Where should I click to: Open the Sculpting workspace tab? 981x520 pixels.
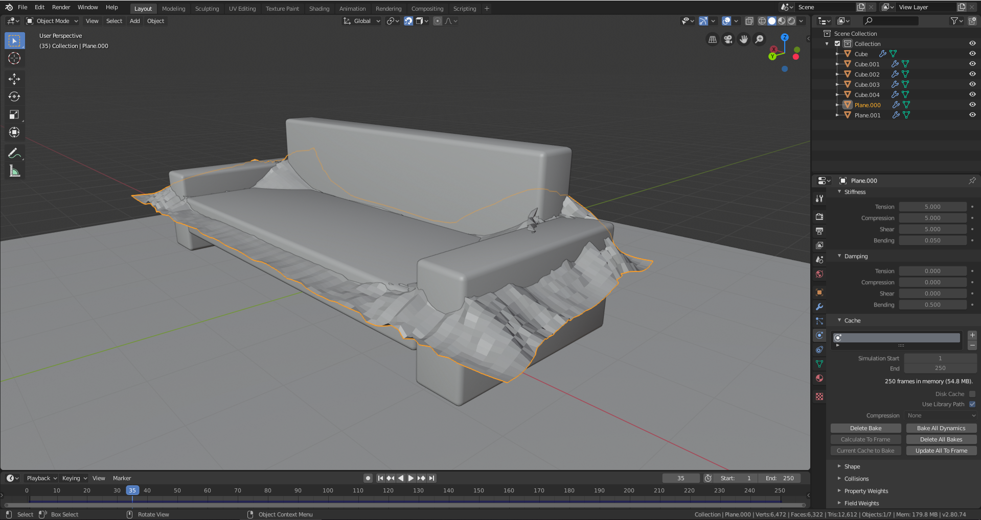tap(207, 9)
